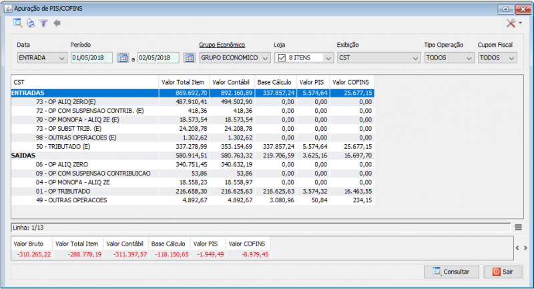
Task: Sort by Base Cálculo table column header
Action: (276, 82)
